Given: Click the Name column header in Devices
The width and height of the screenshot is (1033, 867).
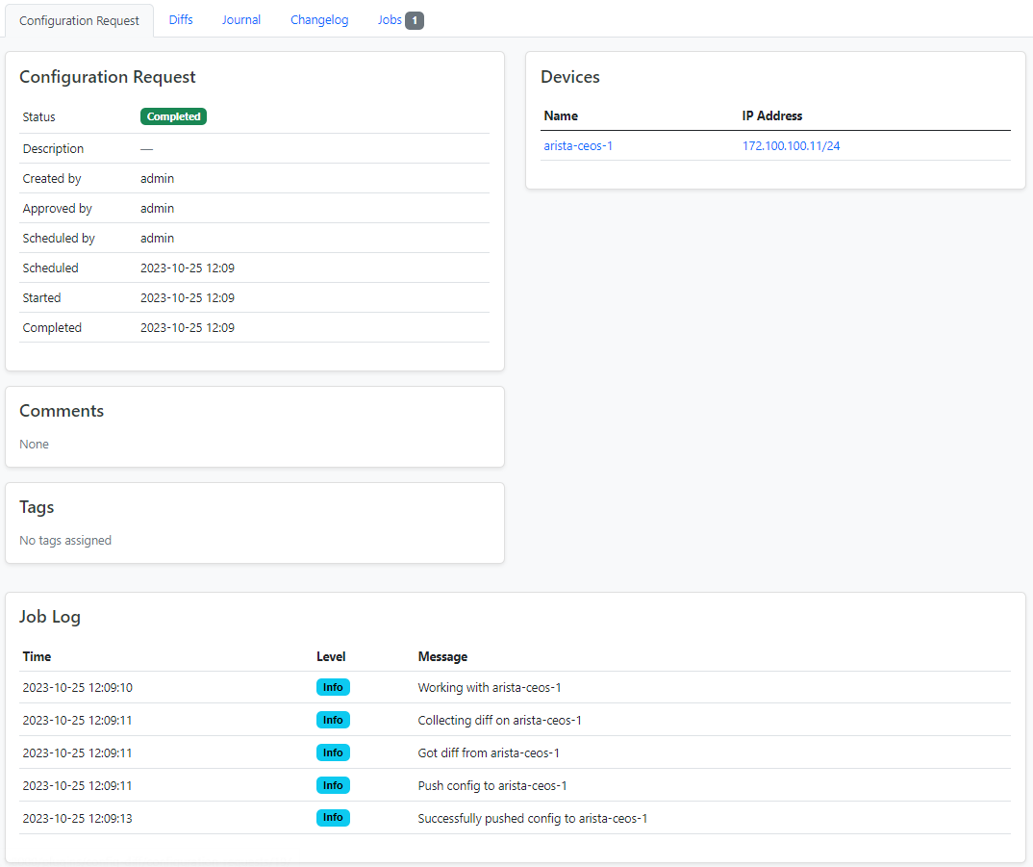Looking at the screenshot, I should point(561,115).
